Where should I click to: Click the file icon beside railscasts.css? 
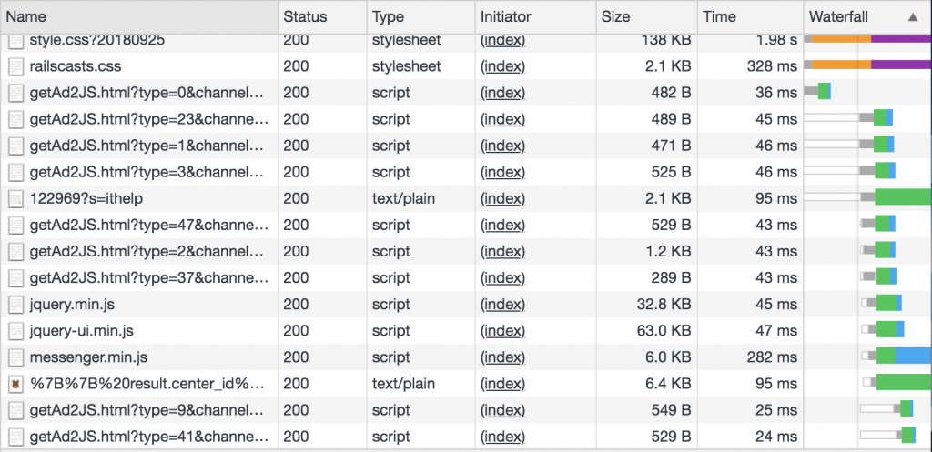point(15,66)
